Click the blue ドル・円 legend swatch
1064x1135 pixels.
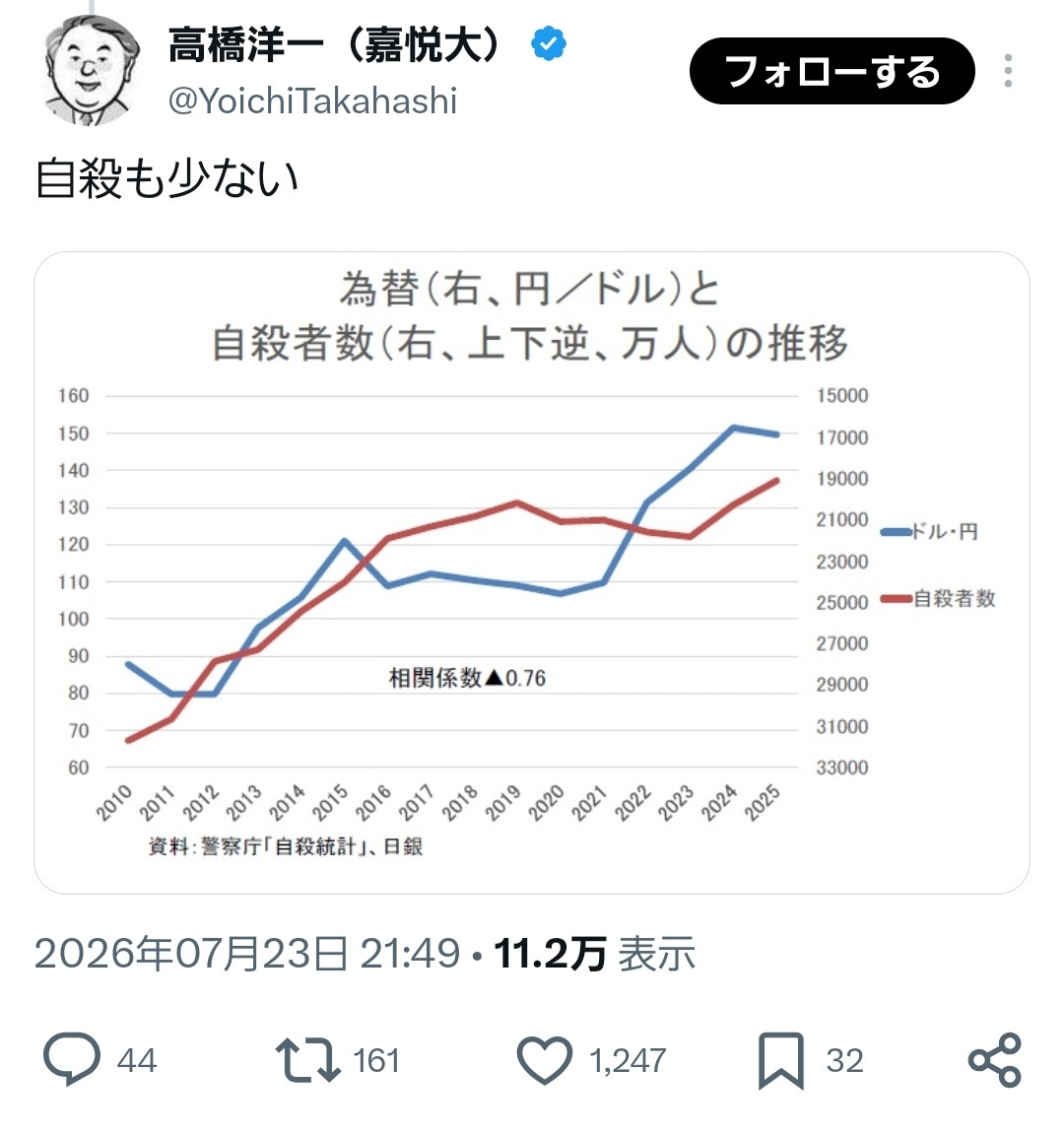pyautogui.click(x=897, y=532)
